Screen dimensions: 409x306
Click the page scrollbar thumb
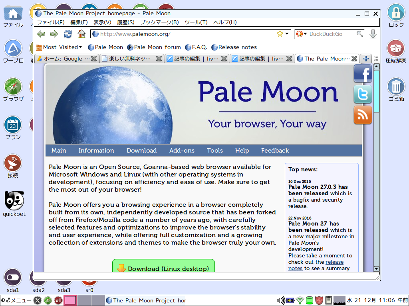pos(376,92)
